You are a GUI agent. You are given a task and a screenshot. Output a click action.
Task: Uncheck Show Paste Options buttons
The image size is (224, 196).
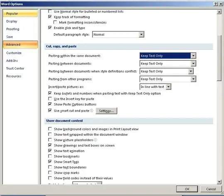click(x=50, y=104)
